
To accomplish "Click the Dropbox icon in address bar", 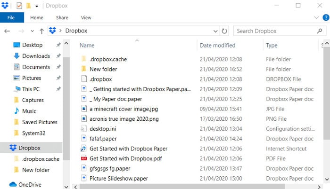I will 53,31.
